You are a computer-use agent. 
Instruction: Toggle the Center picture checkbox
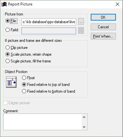(x=5, y=103)
